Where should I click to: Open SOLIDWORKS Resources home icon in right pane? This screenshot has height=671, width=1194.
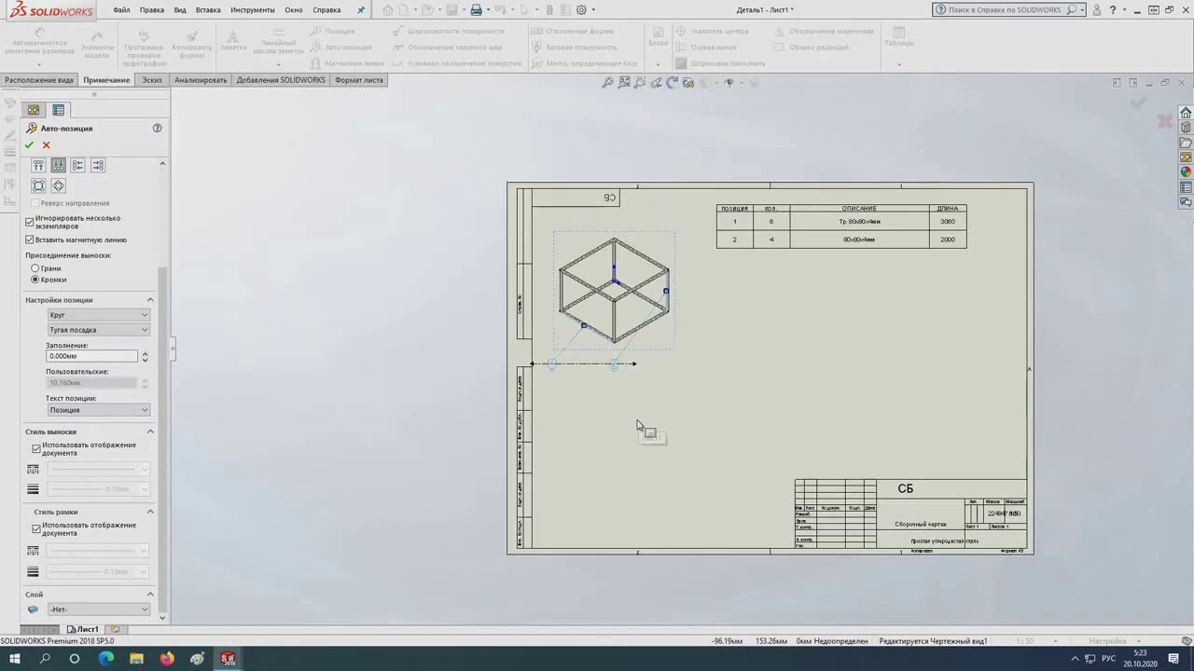coord(1186,113)
